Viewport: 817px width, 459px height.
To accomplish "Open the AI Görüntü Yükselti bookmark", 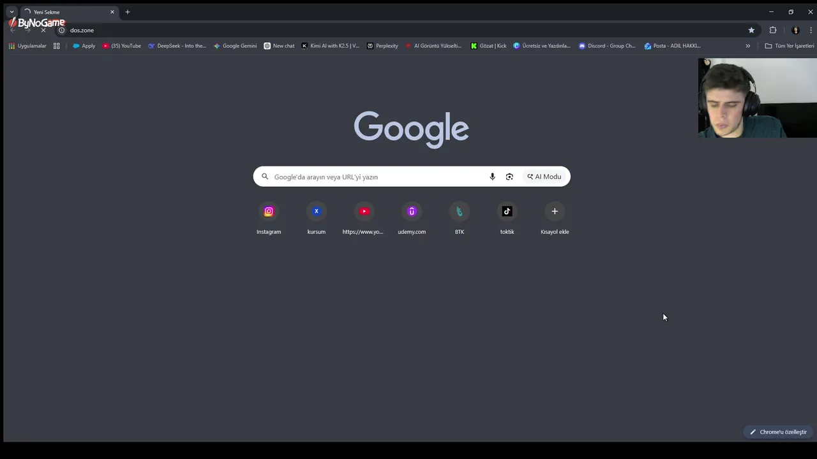I will 434,46.
